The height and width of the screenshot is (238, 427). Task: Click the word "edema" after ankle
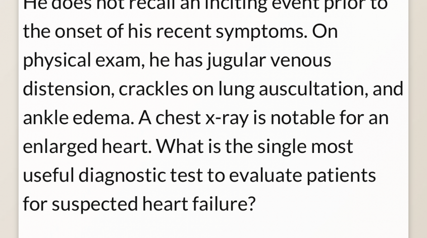[x=103, y=118]
